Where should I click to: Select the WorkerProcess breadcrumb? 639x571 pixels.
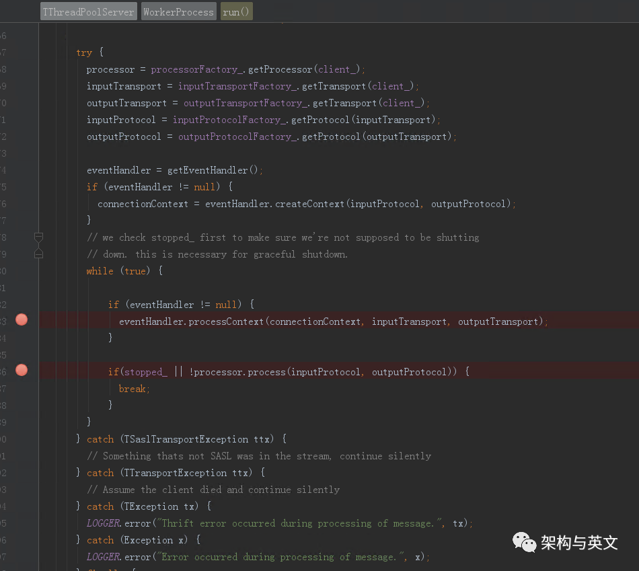coord(178,11)
